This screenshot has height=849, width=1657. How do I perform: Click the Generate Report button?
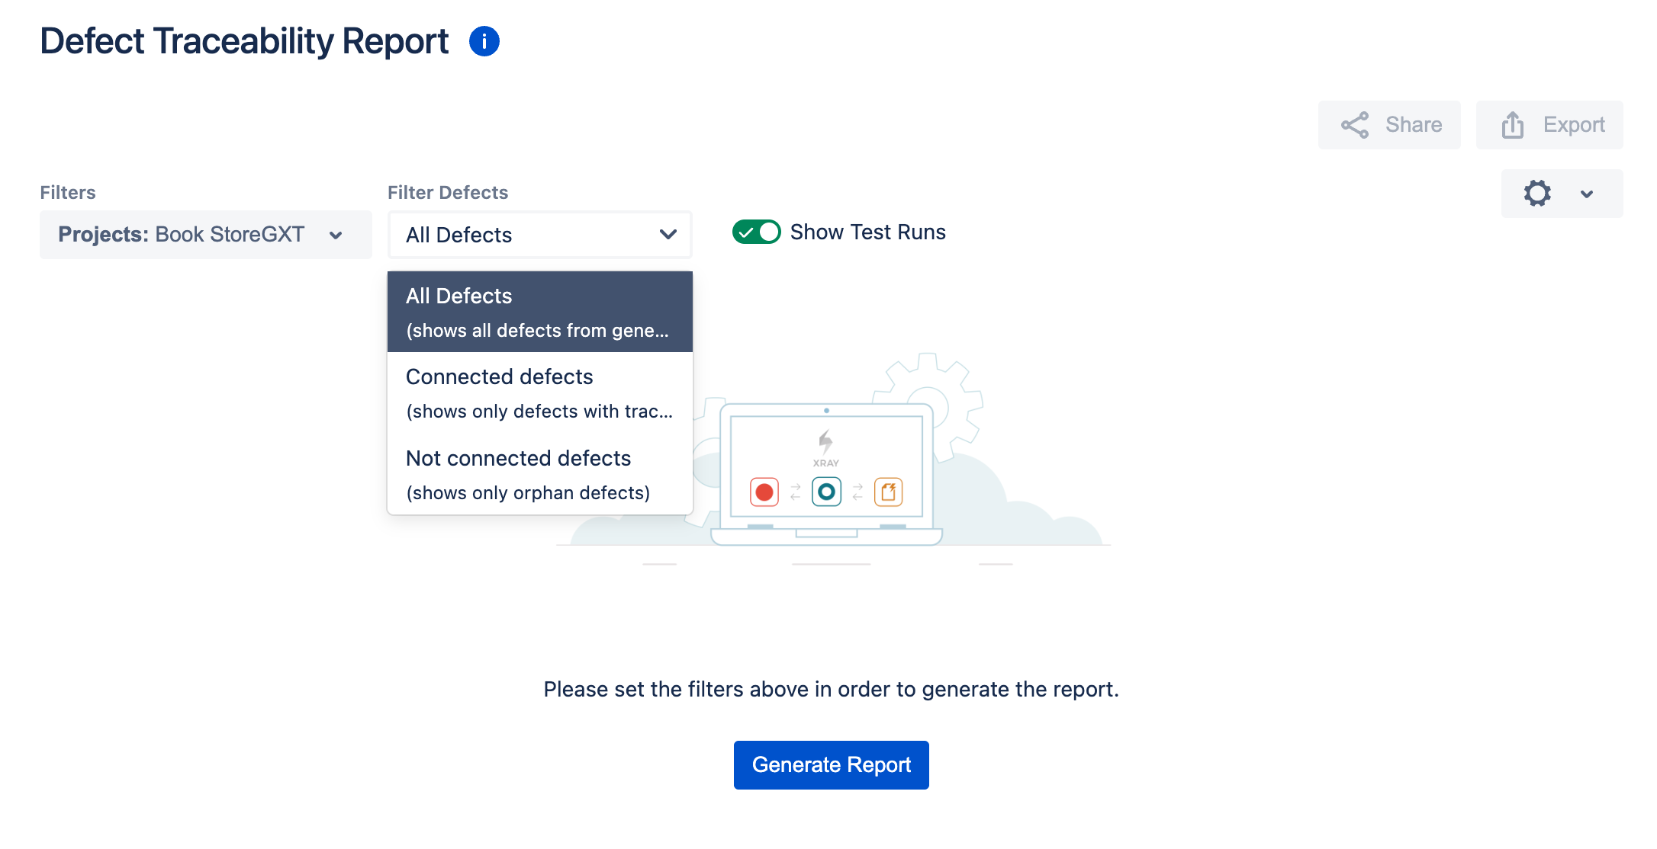coord(831,764)
